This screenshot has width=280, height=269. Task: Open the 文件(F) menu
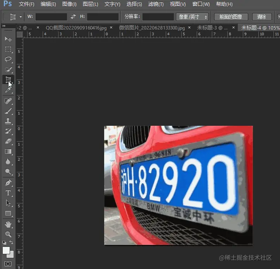(x=26, y=4)
